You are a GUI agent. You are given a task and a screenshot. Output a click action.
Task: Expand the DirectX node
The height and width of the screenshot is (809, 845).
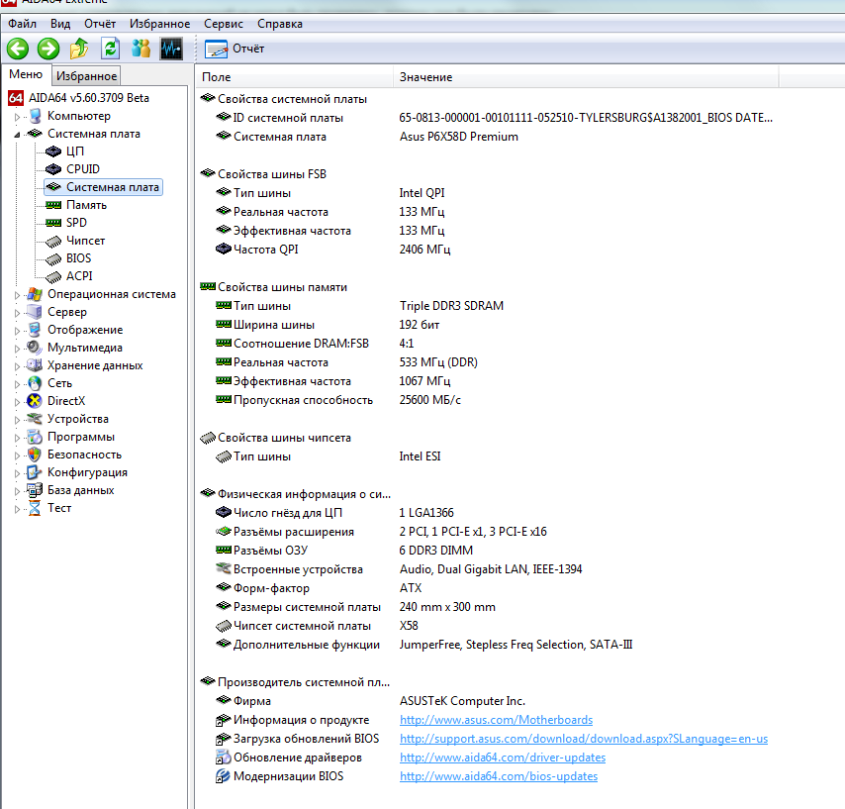(x=17, y=402)
